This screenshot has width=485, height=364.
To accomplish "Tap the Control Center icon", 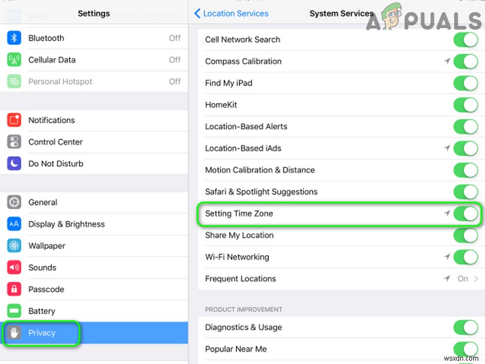I will [14, 142].
